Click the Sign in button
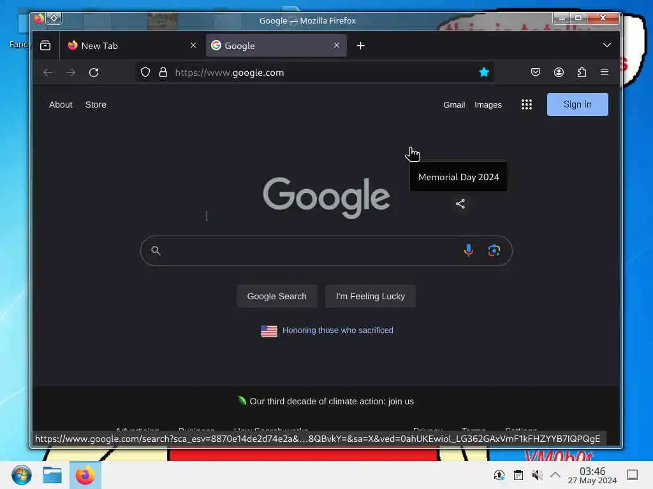The image size is (653, 489). pyautogui.click(x=577, y=104)
